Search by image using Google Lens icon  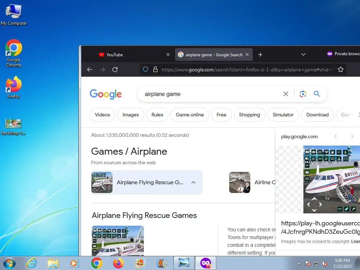[x=303, y=94]
